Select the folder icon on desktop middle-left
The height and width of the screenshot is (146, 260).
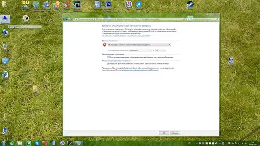point(35,89)
